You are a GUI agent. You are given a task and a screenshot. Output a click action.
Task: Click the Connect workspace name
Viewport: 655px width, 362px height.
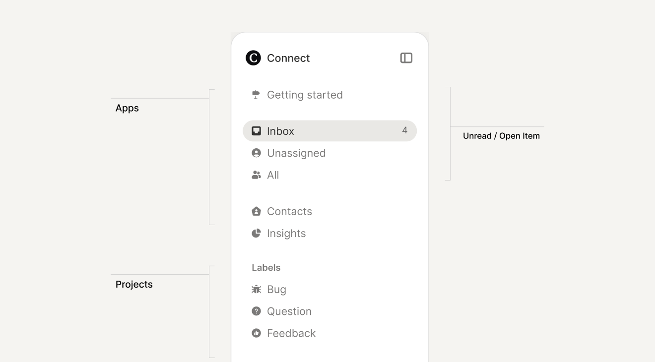[288, 58]
